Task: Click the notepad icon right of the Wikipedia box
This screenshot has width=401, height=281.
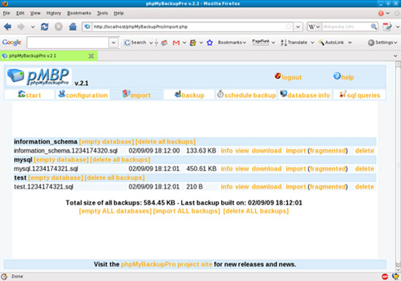Action: coord(387,27)
